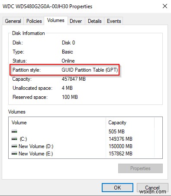Click the Cancel button
The image size is (171, 196).
[x=152, y=187]
